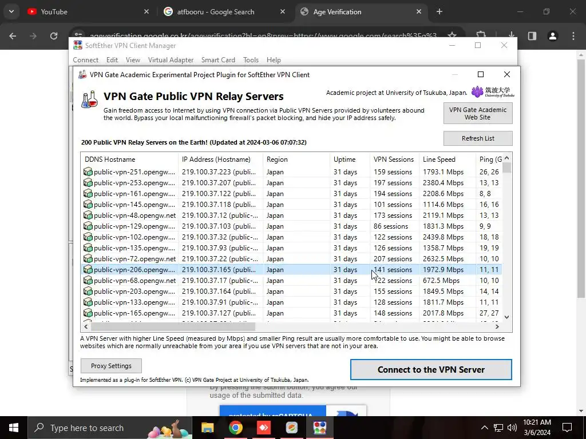Screen dimensions: 586x439
Task: Show hidden system tray icons
Action: pyautogui.click(x=484, y=428)
